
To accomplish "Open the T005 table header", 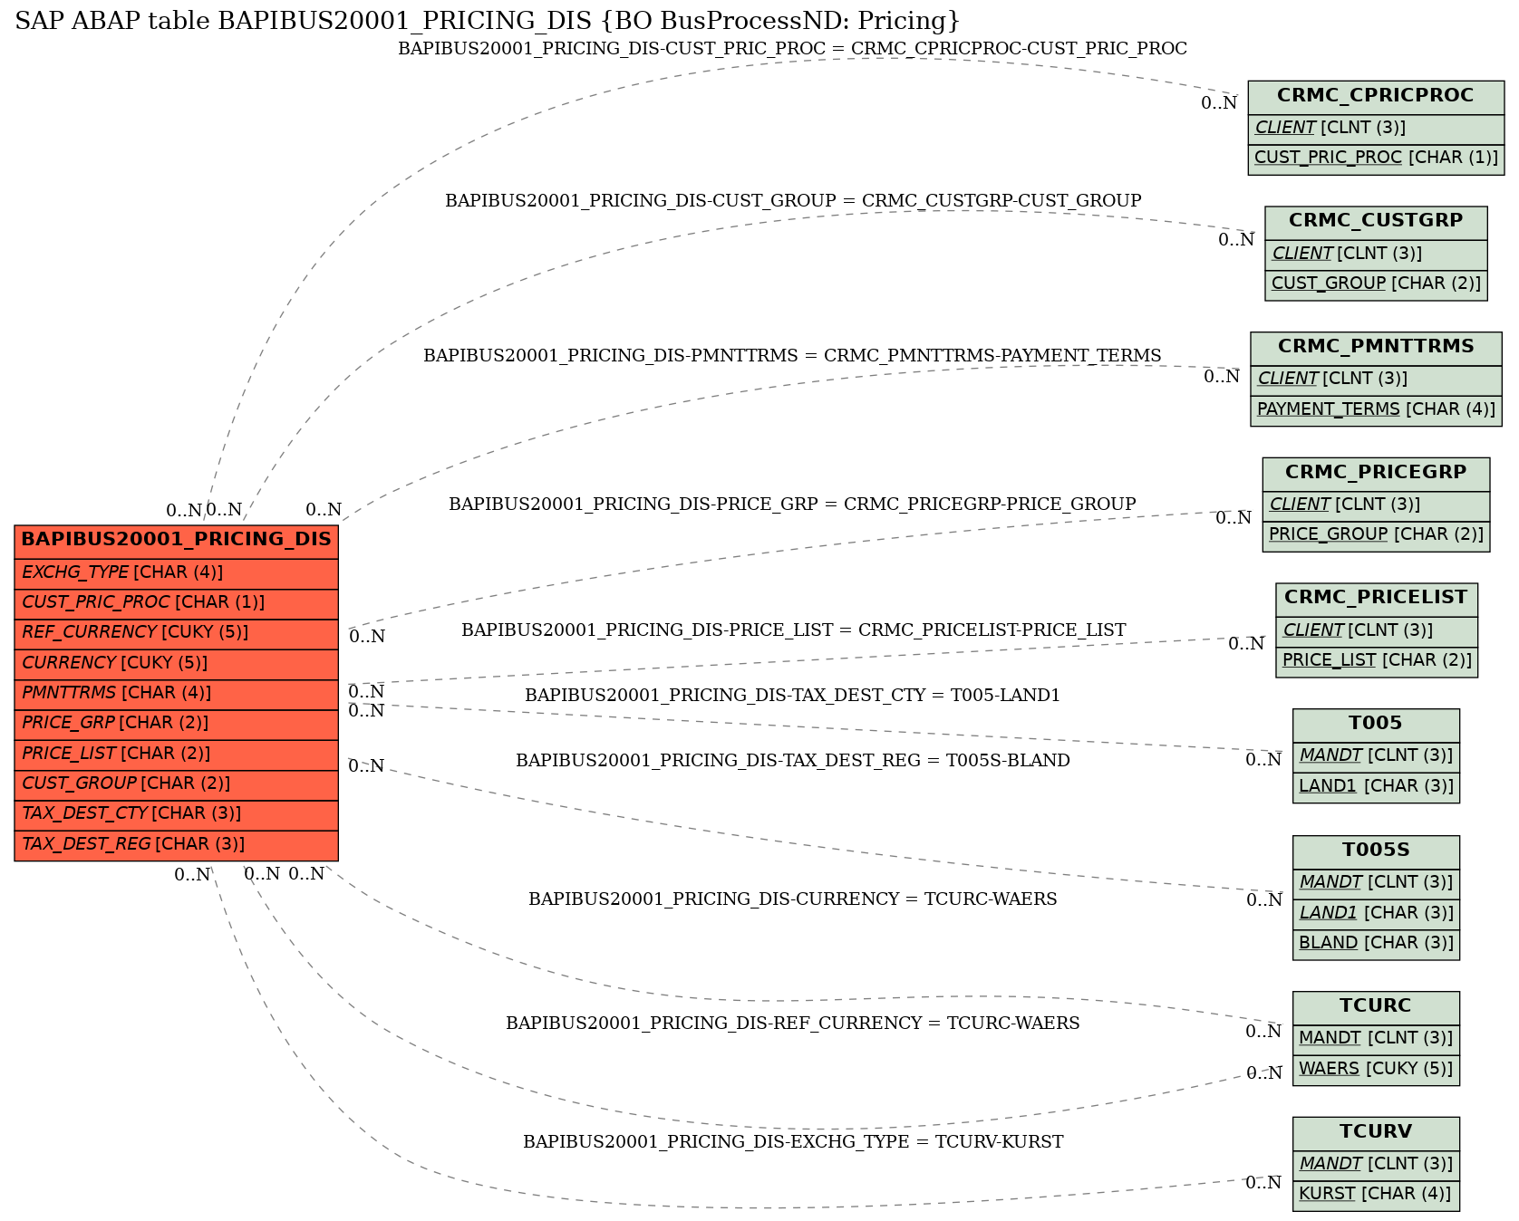I will tap(1376, 725).
